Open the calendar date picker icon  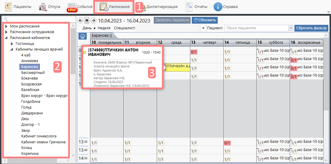(x=87, y=20)
